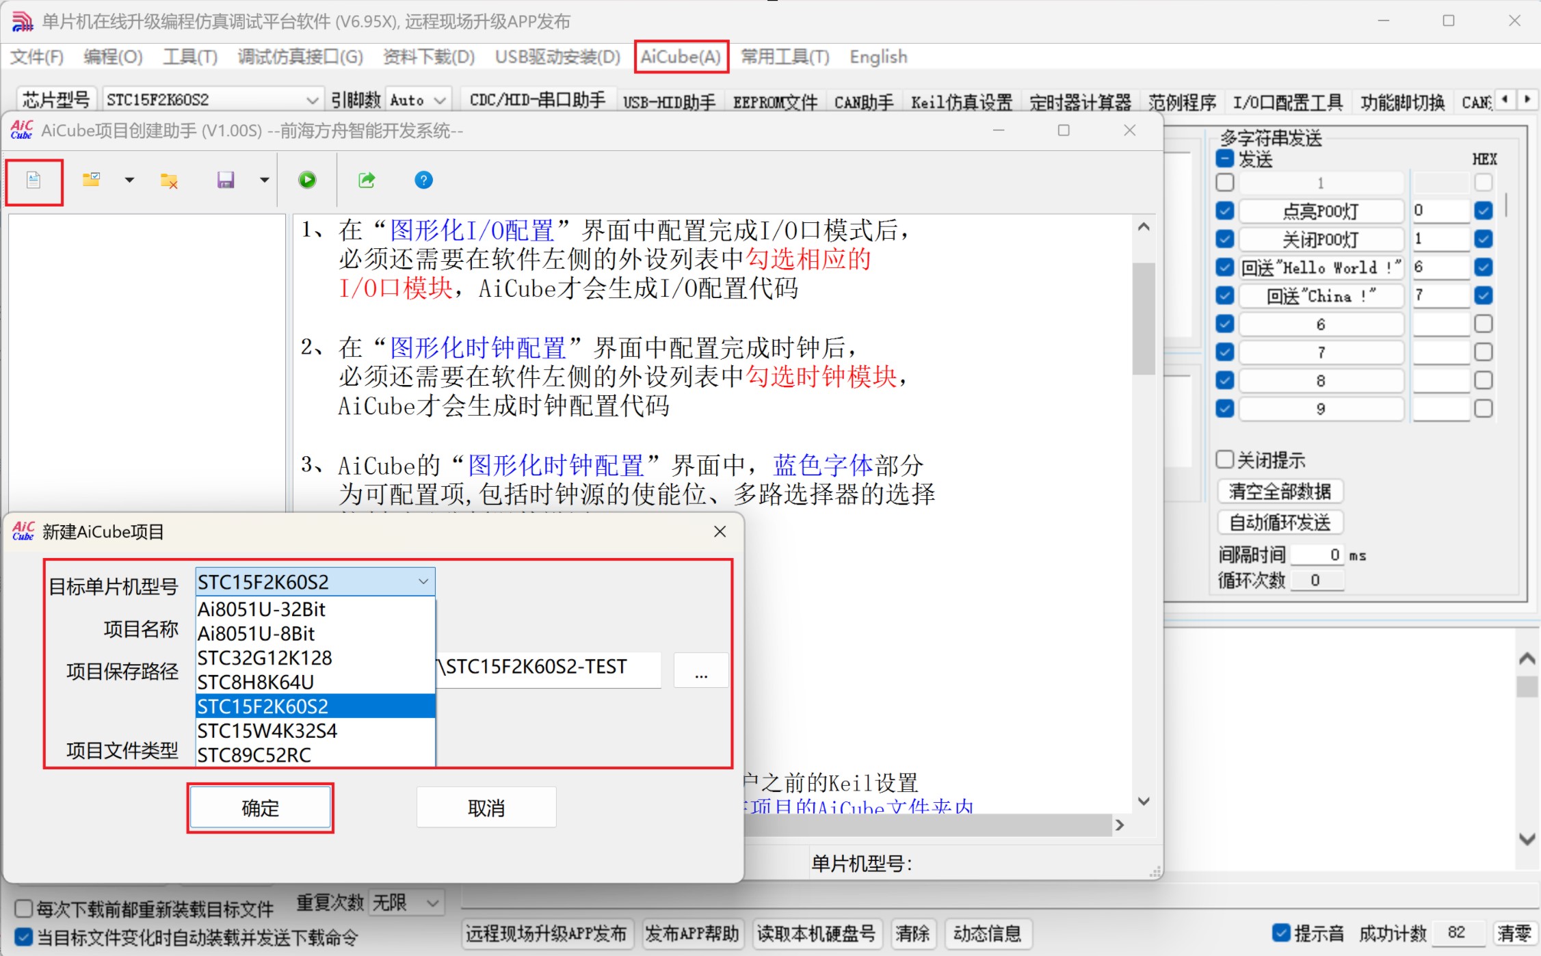Select Ai8051U-32Bit from the model list
1541x956 pixels.
coord(315,609)
